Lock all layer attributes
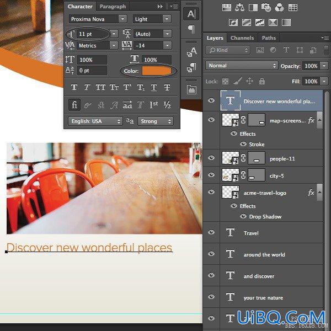Image resolution: width=331 pixels, height=331 pixels. coord(261,81)
